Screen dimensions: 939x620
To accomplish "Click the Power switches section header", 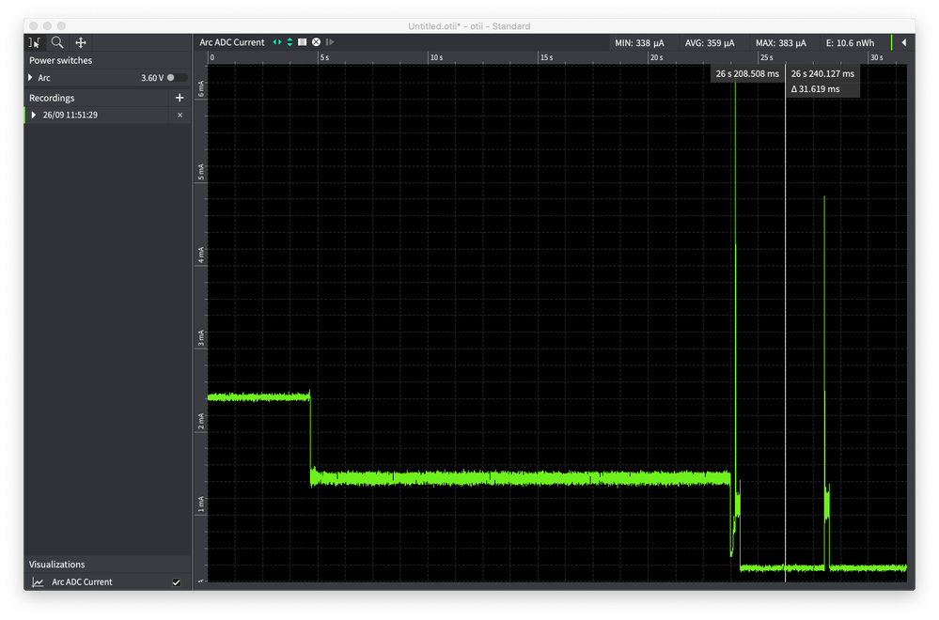I will (x=60, y=60).
